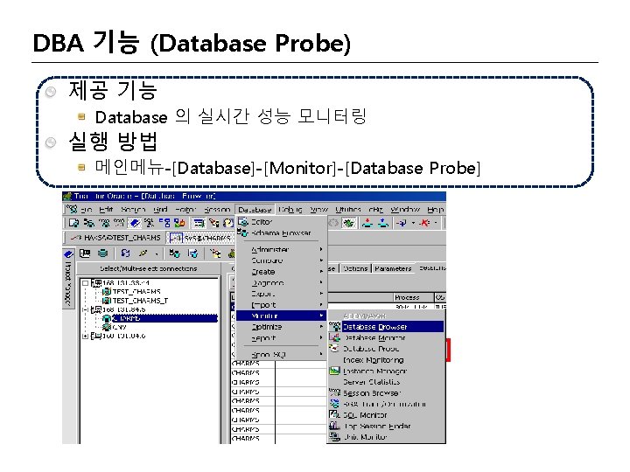Select TEST_CHARMS connection in tree
630x472 pixels.
136,291
